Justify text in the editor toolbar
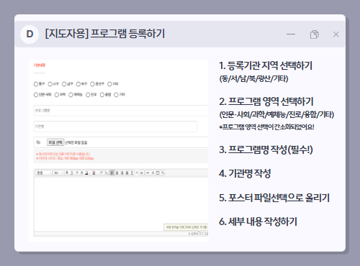 (127, 173)
